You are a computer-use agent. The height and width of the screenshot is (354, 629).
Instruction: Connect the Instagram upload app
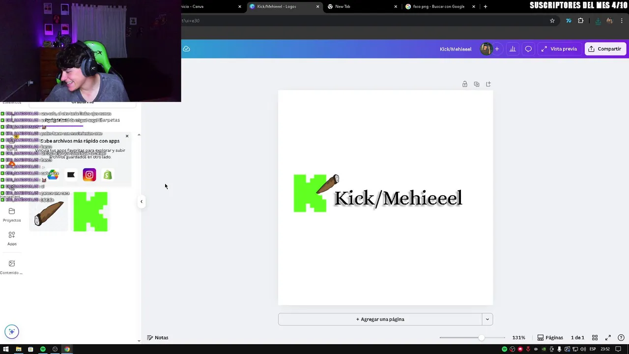click(x=89, y=175)
